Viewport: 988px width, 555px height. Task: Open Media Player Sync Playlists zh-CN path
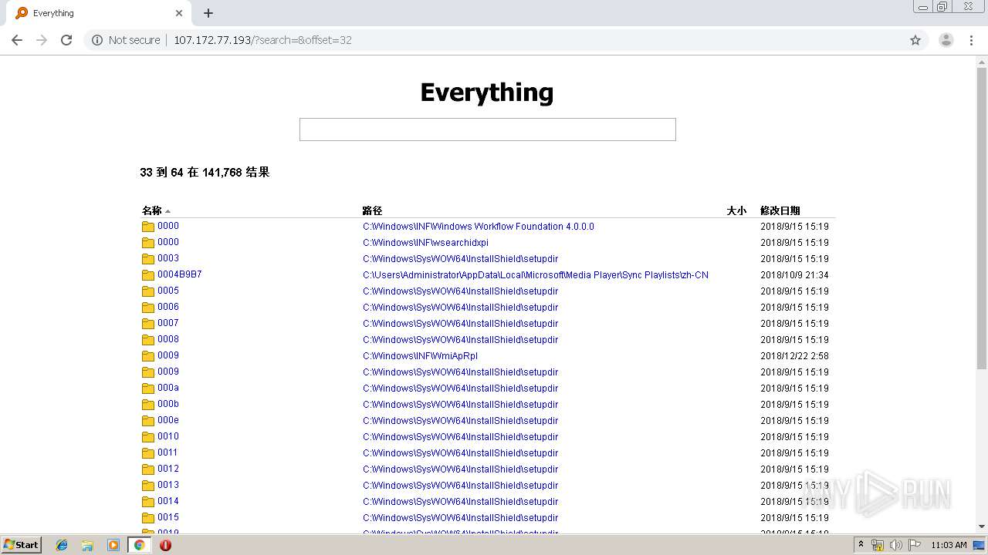point(536,275)
